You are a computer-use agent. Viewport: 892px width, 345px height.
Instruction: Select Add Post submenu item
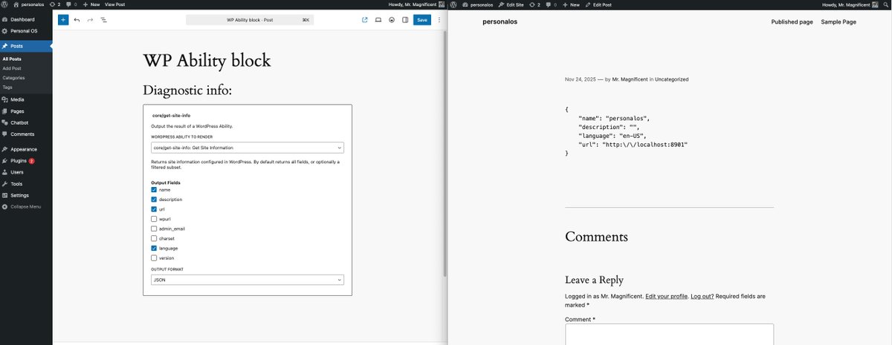(x=12, y=68)
